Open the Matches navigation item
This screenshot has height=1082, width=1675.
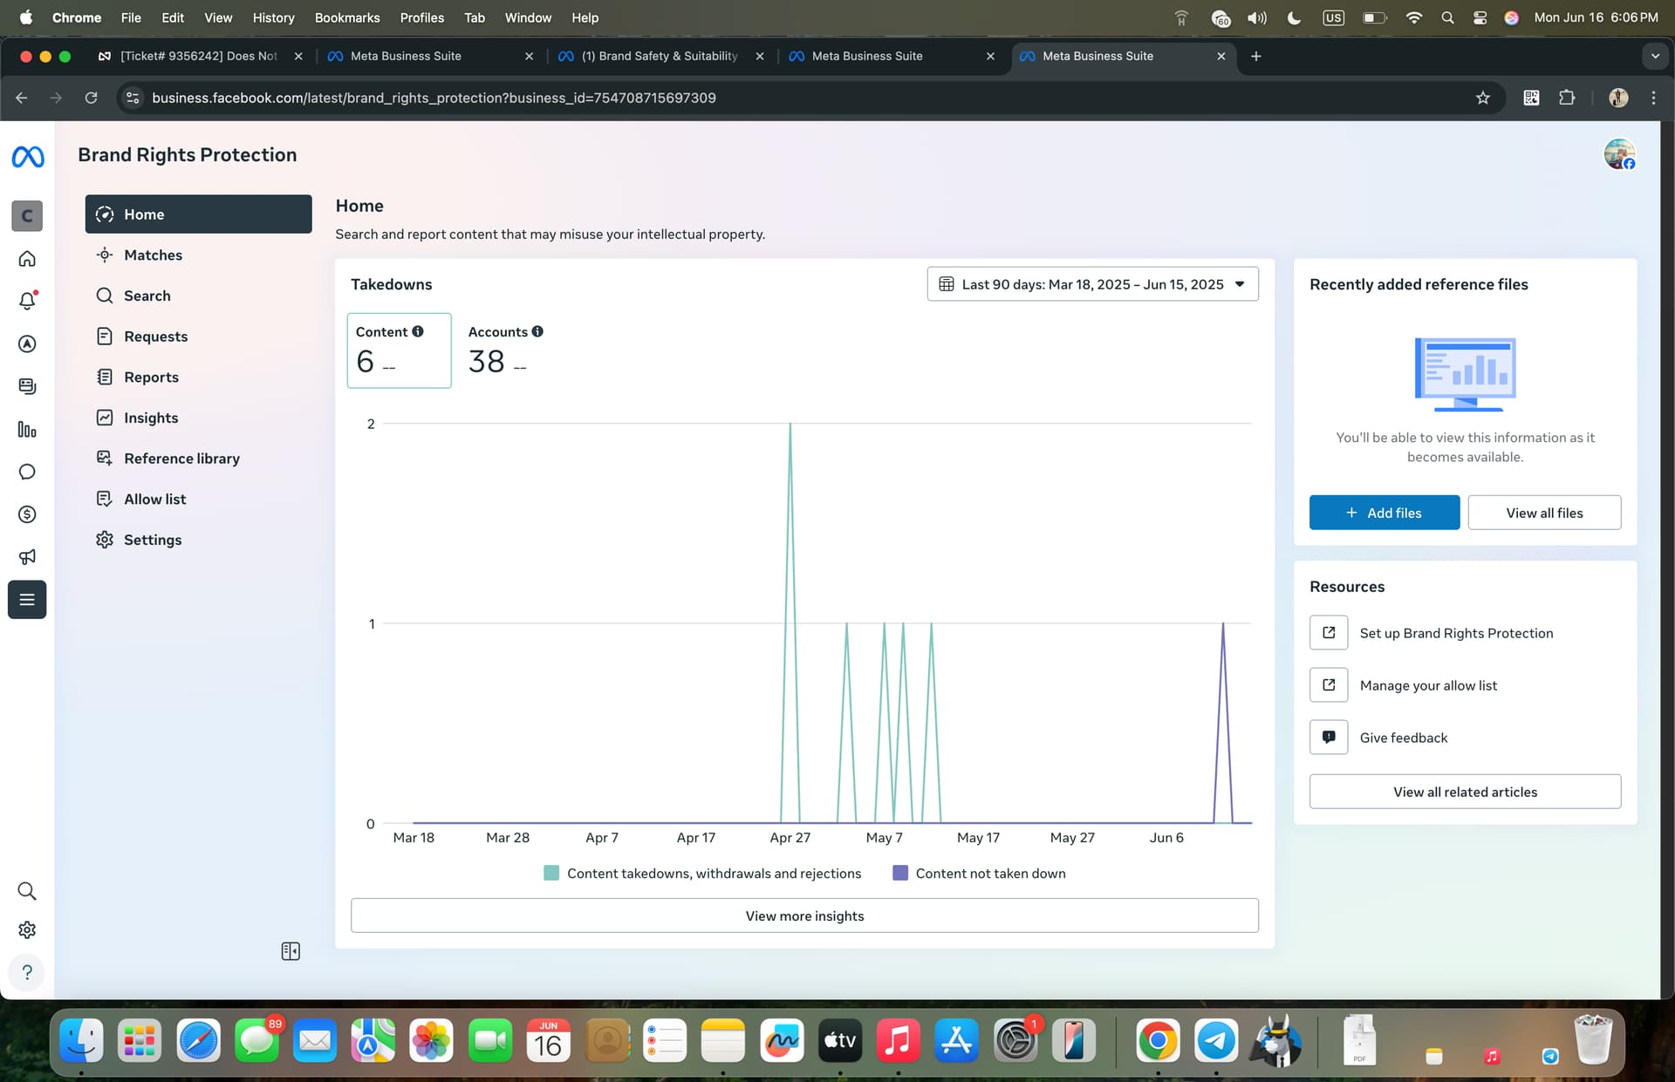click(x=153, y=255)
